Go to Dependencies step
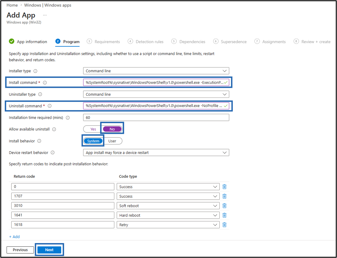This screenshot has width=337, height=258. [188, 41]
